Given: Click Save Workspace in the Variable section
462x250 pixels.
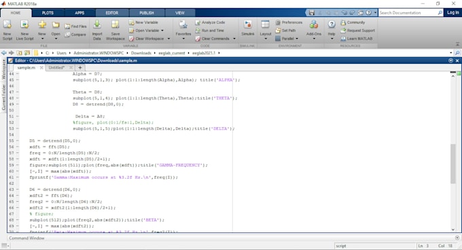Looking at the screenshot, I should (x=115, y=30).
